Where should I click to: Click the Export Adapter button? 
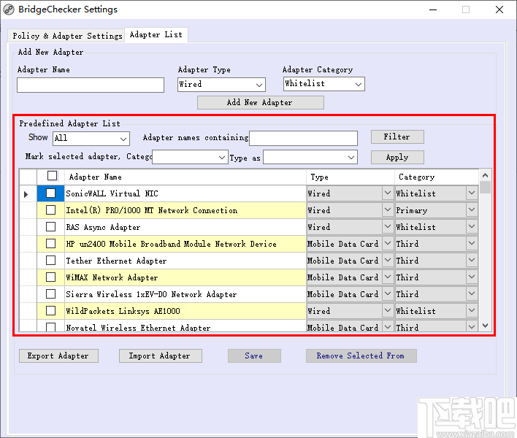[x=58, y=356]
